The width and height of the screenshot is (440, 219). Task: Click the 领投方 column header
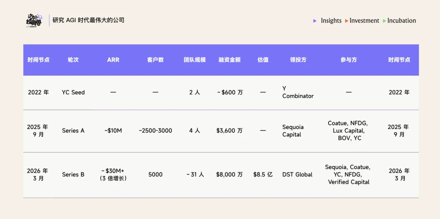click(x=298, y=60)
